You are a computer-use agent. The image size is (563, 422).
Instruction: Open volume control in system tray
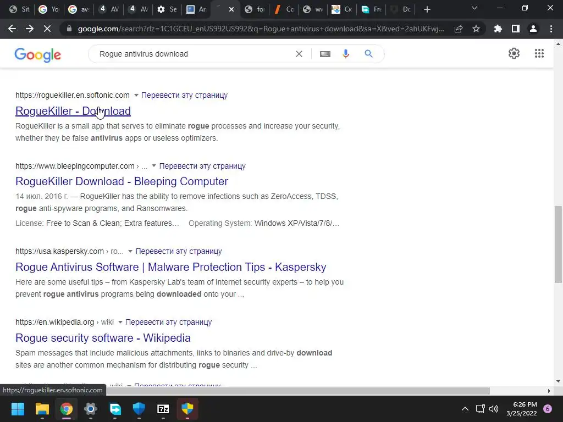click(x=494, y=409)
